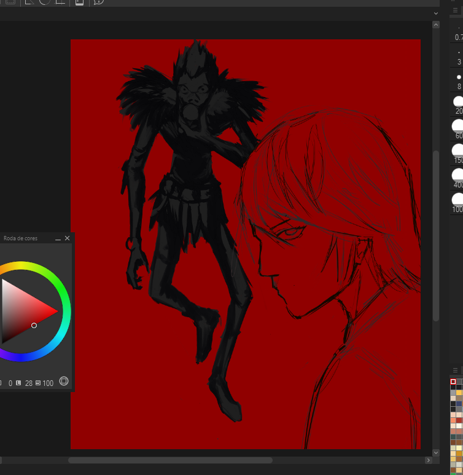The width and height of the screenshot is (463, 475).
Task: Pick the dark teal swatch in the color set
Action: pos(453,437)
